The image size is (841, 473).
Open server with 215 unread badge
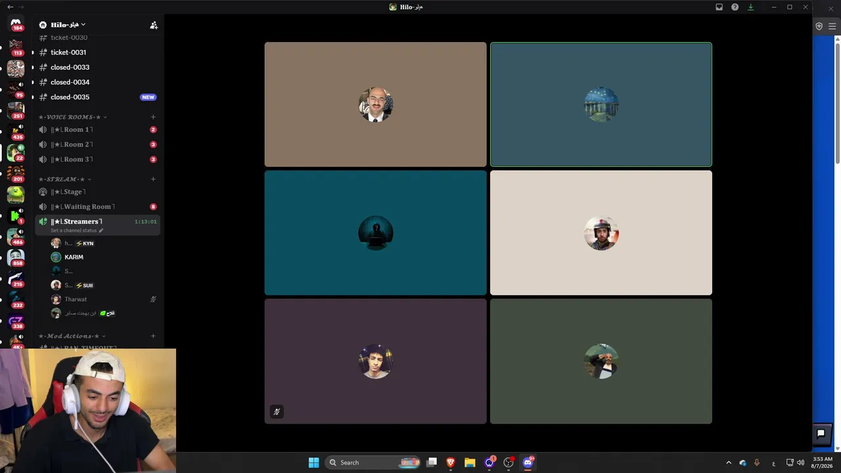tap(16, 279)
